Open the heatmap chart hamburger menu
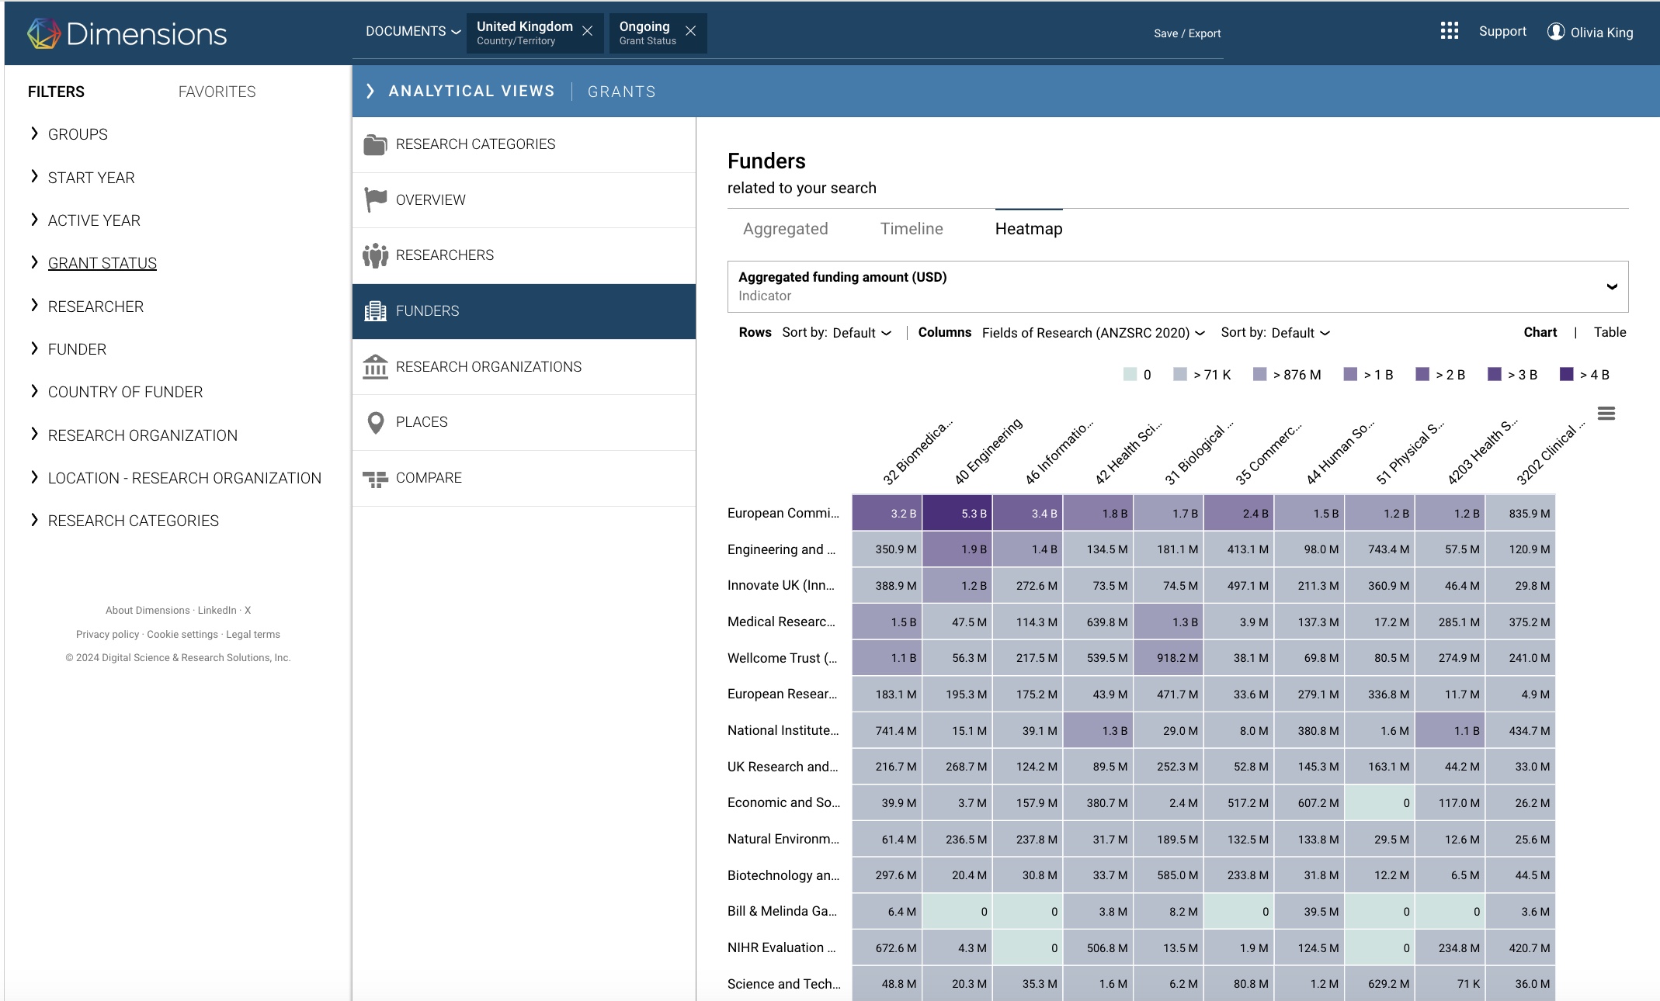 coord(1606,414)
